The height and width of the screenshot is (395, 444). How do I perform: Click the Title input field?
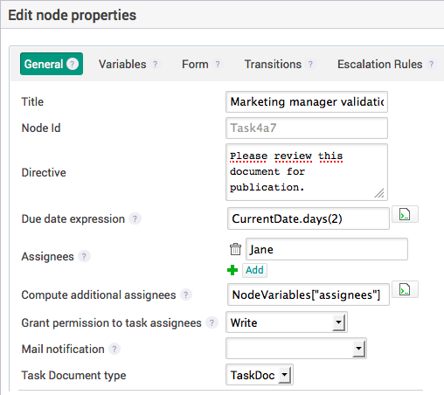click(x=307, y=101)
